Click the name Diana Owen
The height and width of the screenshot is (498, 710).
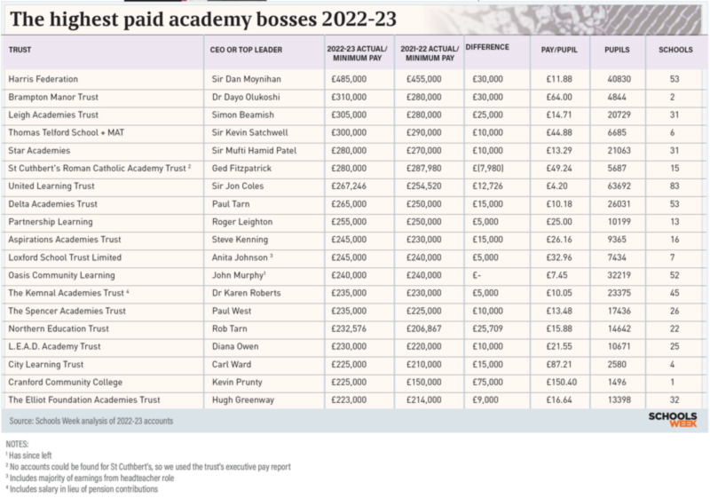coord(235,347)
